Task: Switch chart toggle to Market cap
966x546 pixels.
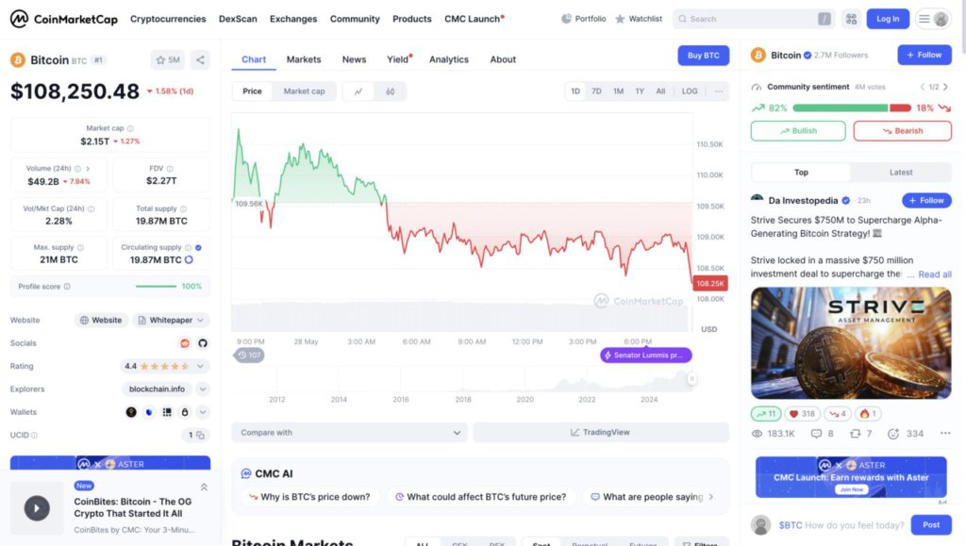Action: point(304,91)
